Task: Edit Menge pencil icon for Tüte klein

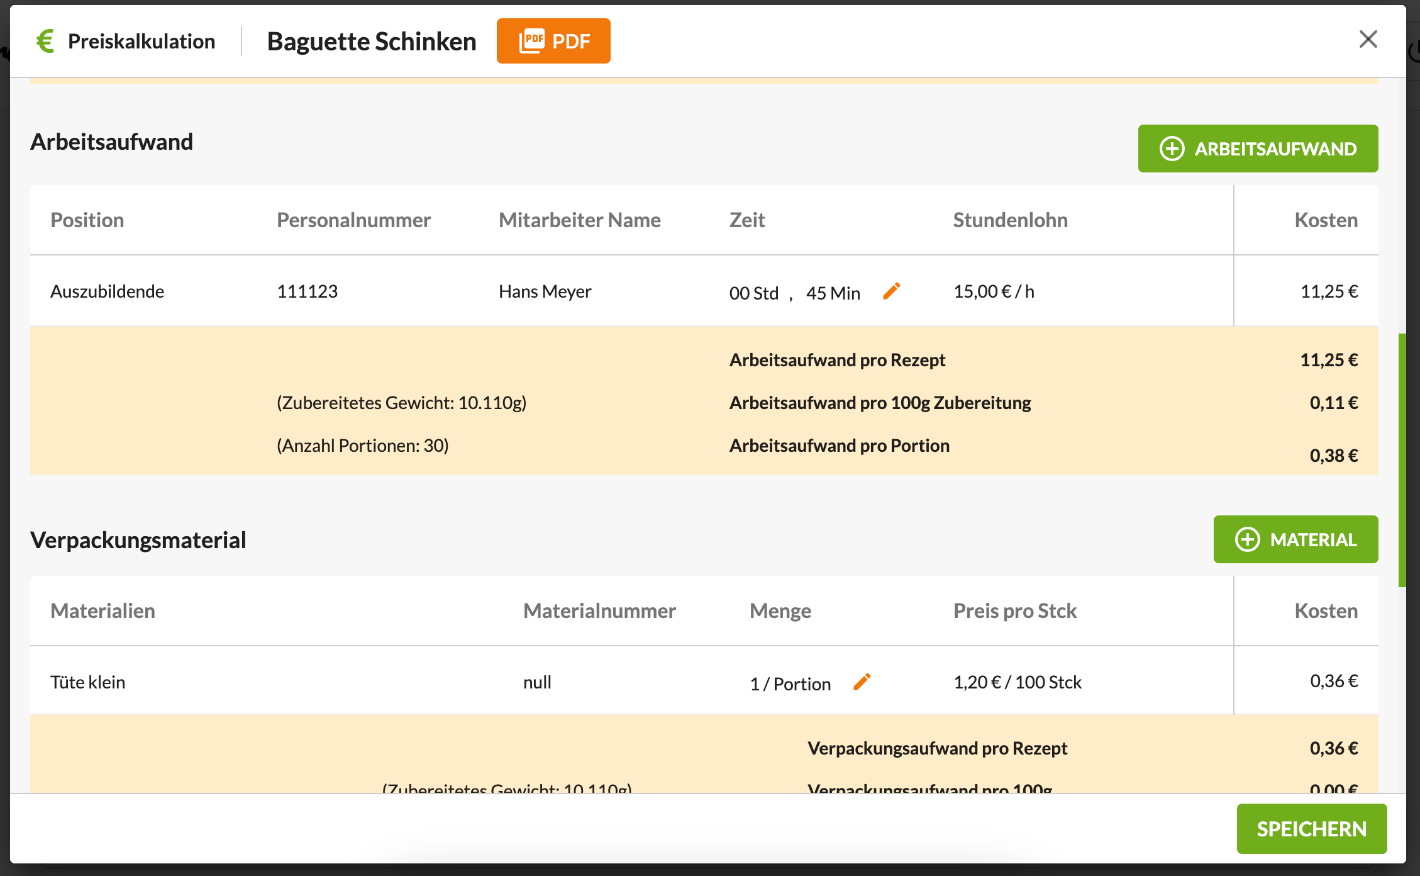Action: pyautogui.click(x=862, y=682)
